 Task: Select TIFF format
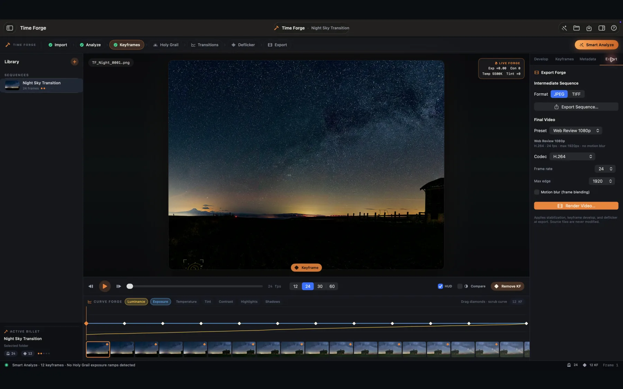(576, 94)
